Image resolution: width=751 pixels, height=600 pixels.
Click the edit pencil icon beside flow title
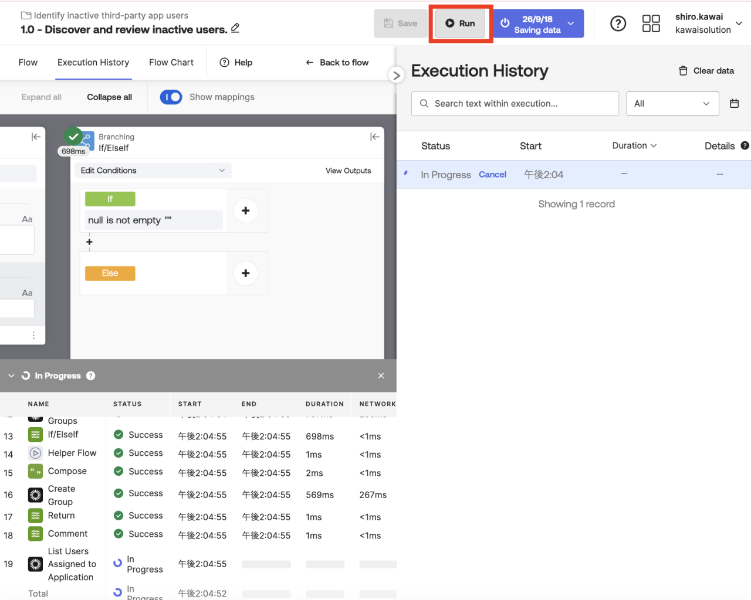[235, 28]
